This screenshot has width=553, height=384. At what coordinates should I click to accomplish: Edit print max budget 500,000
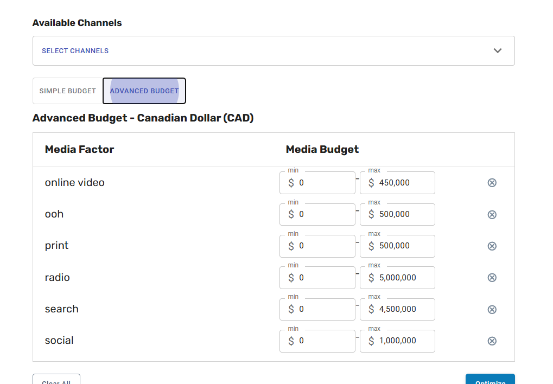(397, 246)
